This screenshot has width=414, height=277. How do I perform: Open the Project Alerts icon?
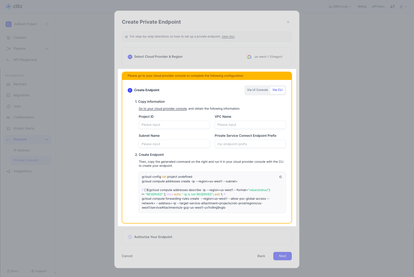8,129
